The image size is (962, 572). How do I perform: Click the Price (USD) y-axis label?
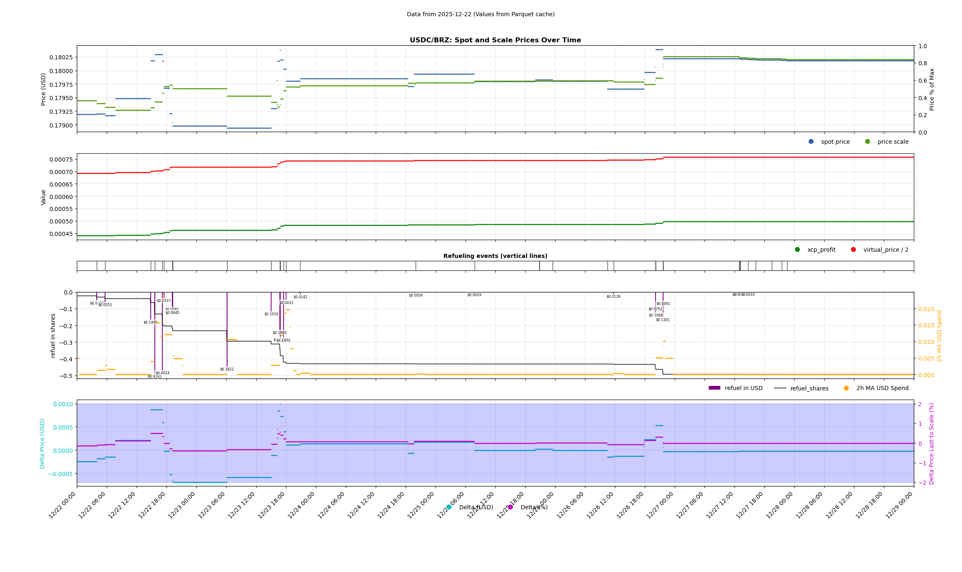(44, 89)
